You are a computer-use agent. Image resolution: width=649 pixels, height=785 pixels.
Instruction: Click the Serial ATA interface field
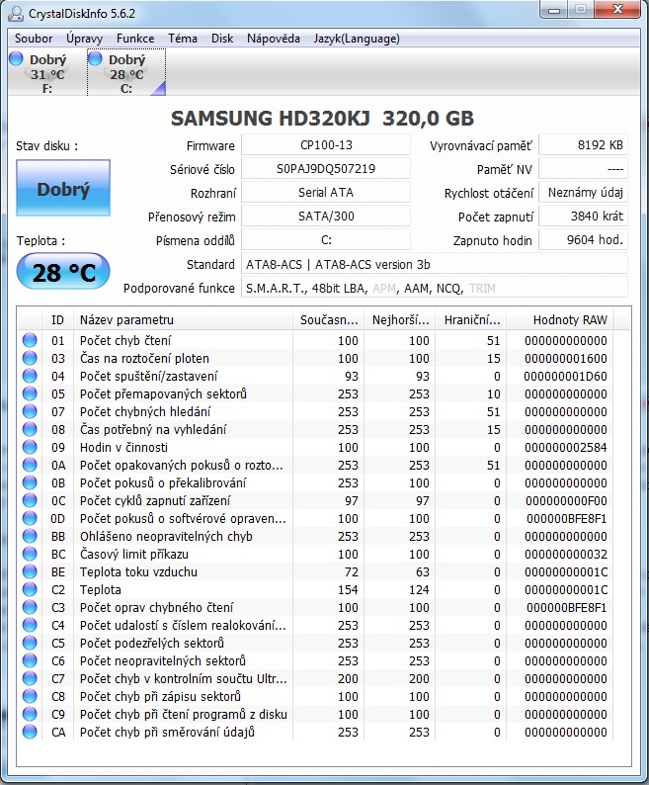click(326, 193)
